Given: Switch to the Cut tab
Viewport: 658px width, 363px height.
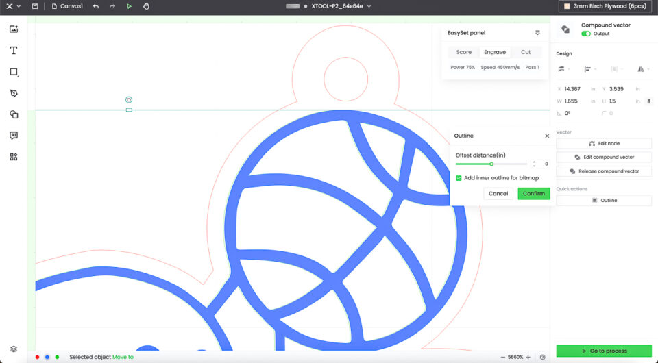Looking at the screenshot, I should click(x=526, y=52).
